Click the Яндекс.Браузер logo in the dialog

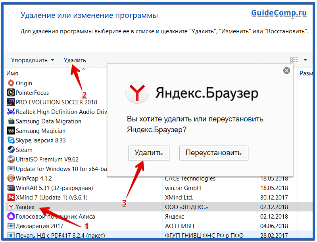click(137, 92)
